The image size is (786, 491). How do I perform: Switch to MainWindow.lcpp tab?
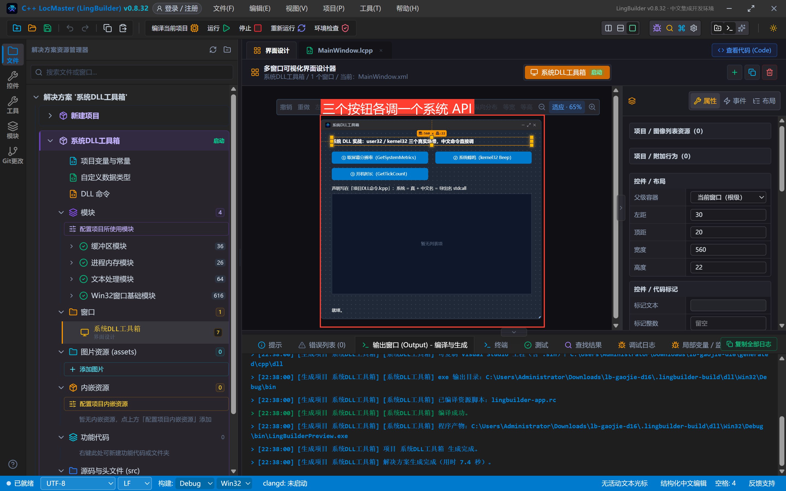tap(345, 50)
